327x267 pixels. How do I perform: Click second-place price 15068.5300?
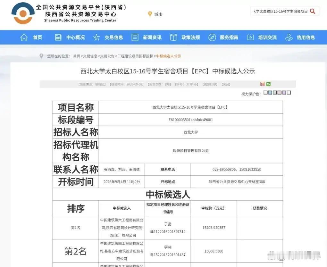click(214, 251)
